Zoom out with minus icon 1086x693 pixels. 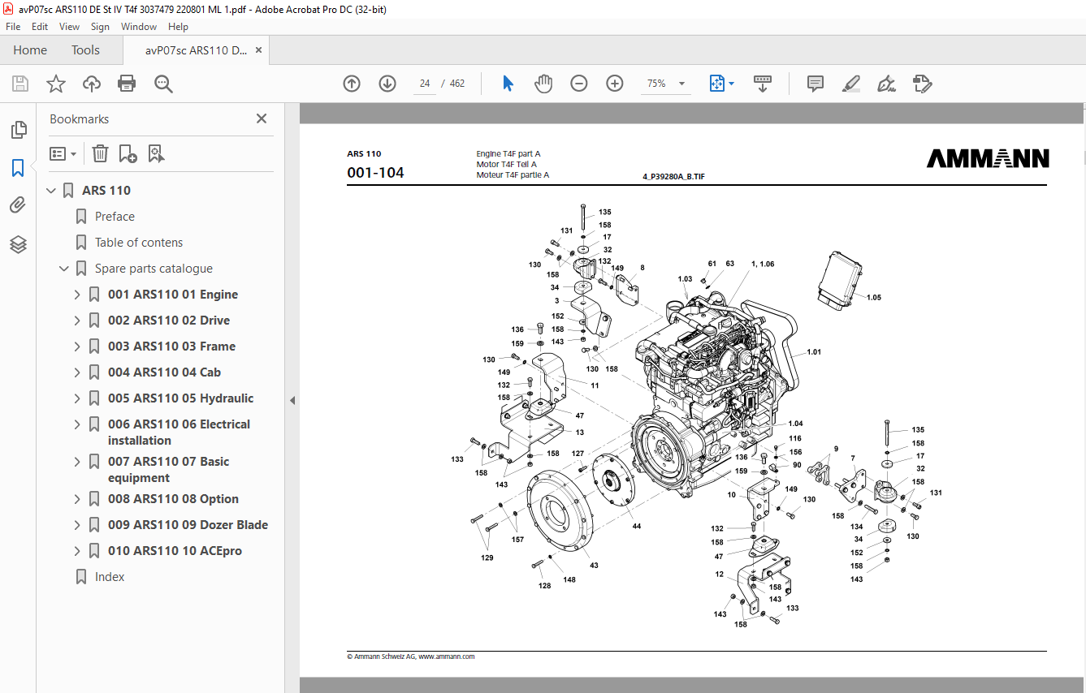[x=579, y=84]
